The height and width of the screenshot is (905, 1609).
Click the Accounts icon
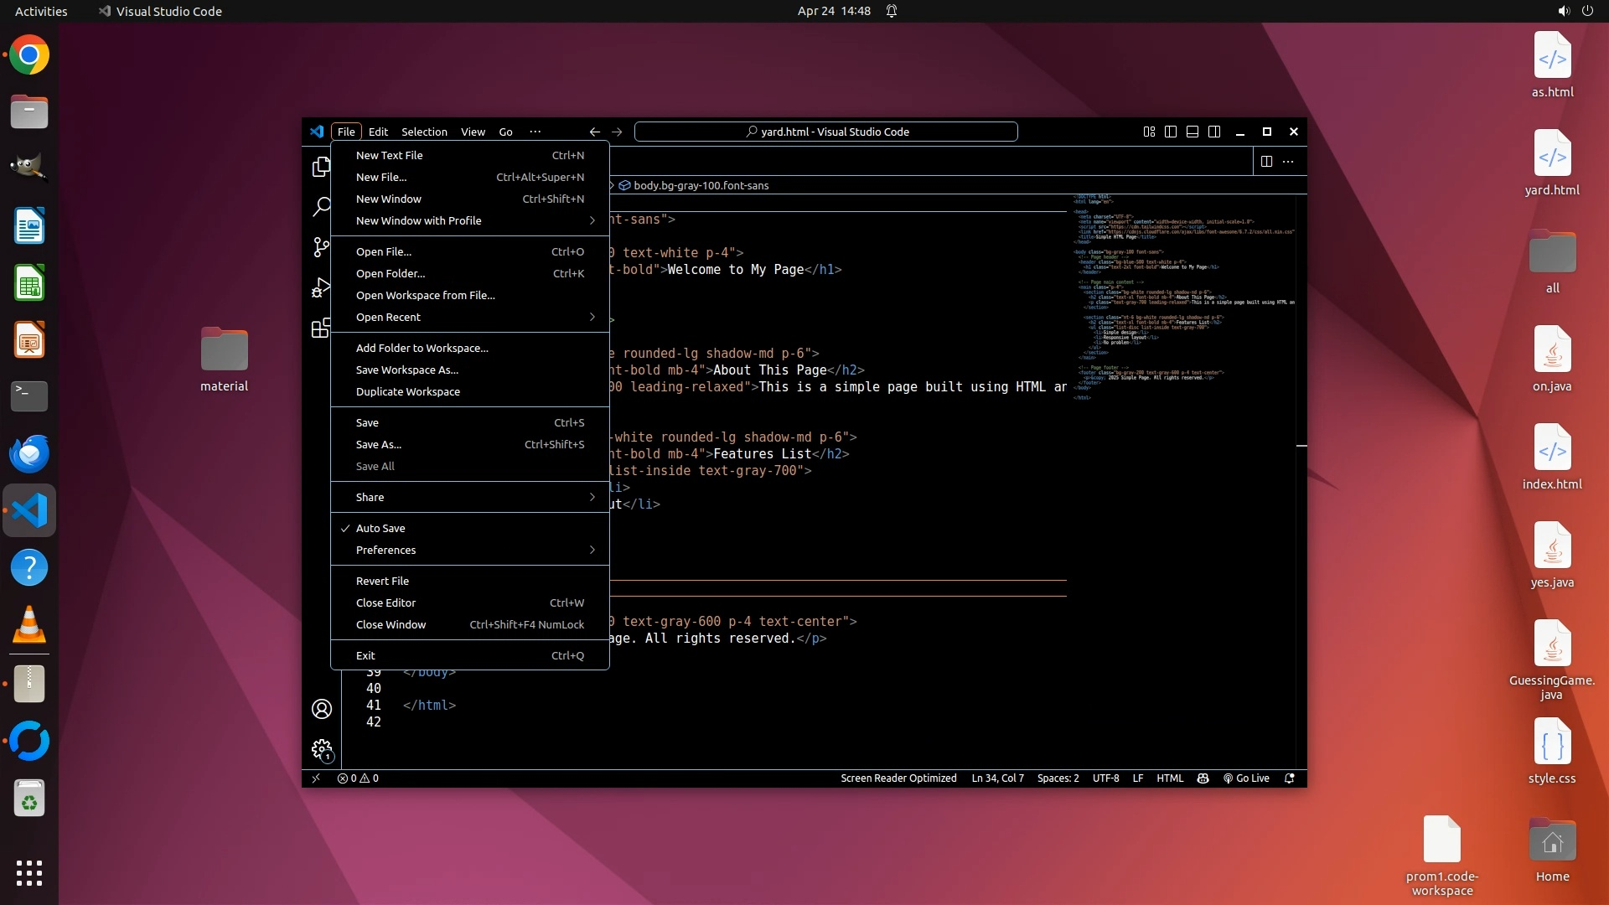click(x=322, y=709)
